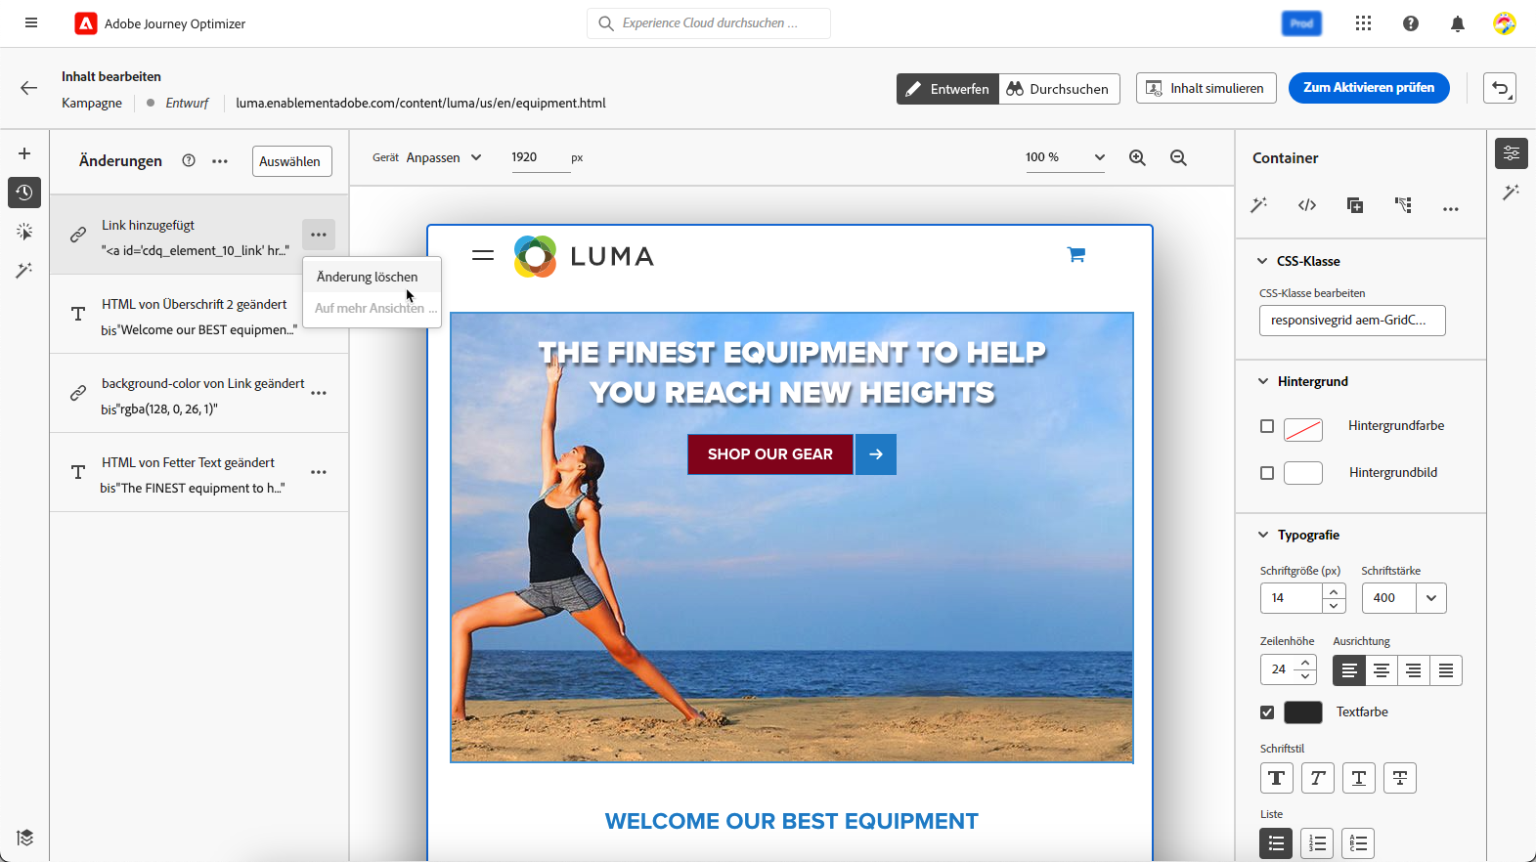Open the settings sliders icon on right rail
Image resolution: width=1536 pixels, height=862 pixels.
pos(1512,153)
